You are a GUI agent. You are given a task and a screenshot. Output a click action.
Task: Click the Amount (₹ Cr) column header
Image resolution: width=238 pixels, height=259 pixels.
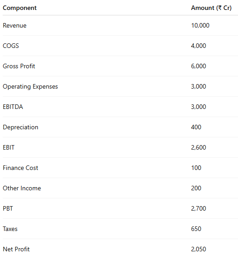click(211, 8)
